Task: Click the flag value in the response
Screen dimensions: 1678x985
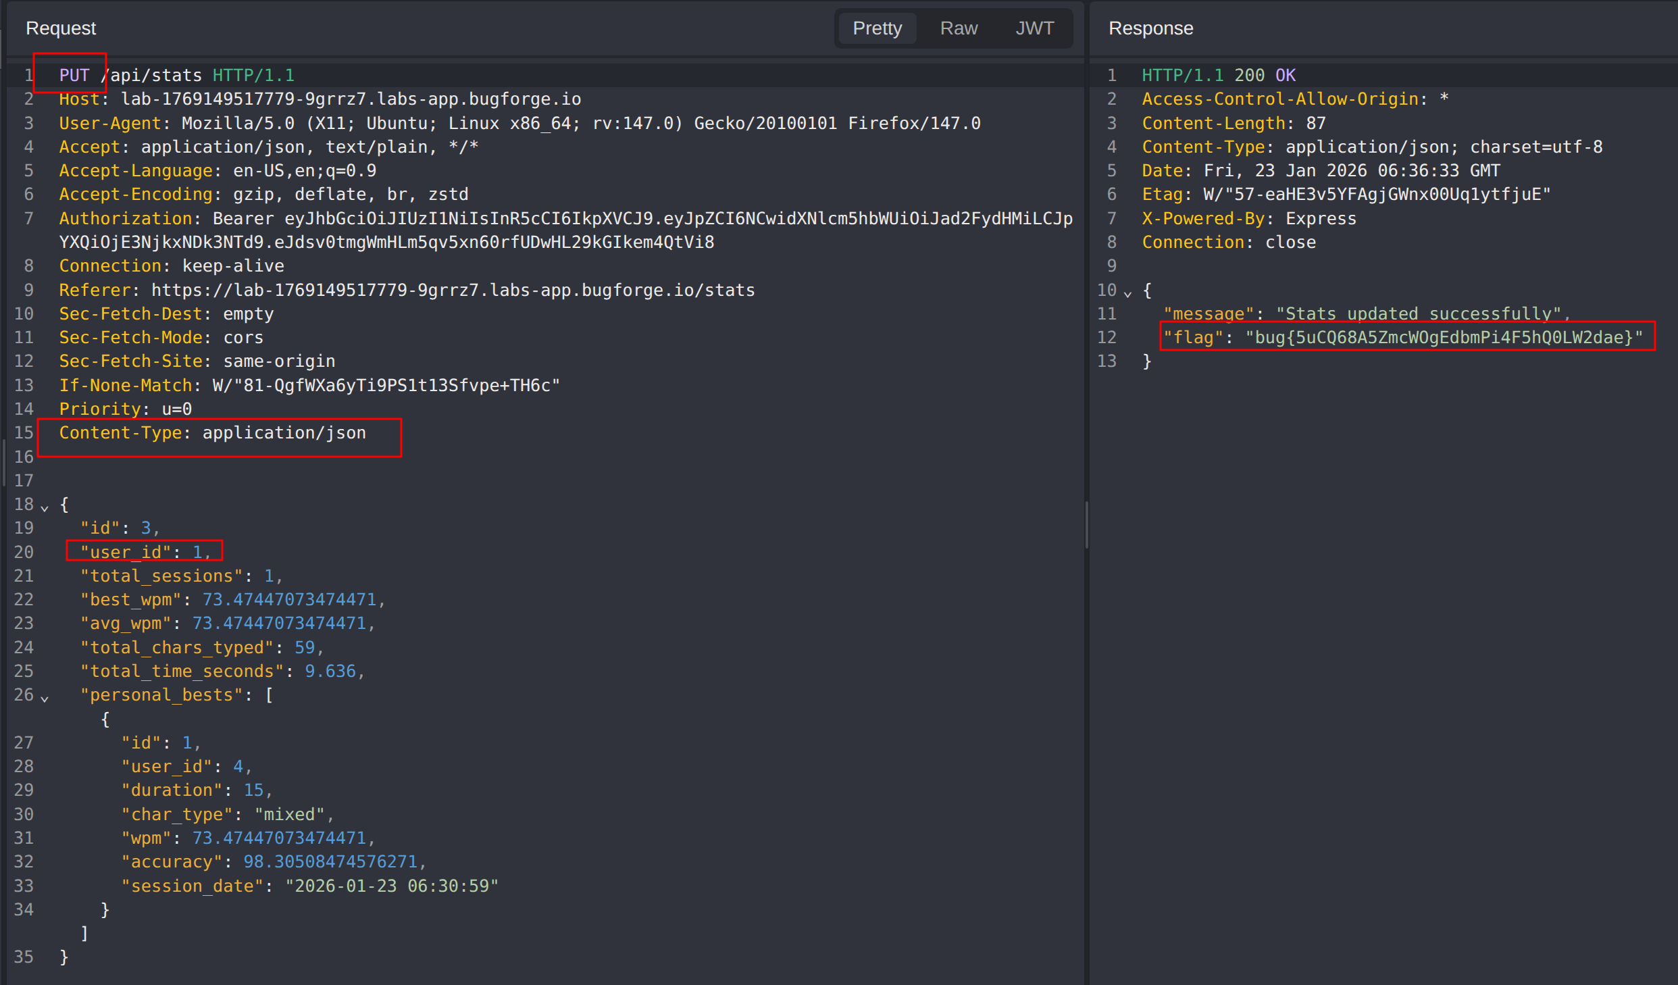Action: pos(1444,338)
